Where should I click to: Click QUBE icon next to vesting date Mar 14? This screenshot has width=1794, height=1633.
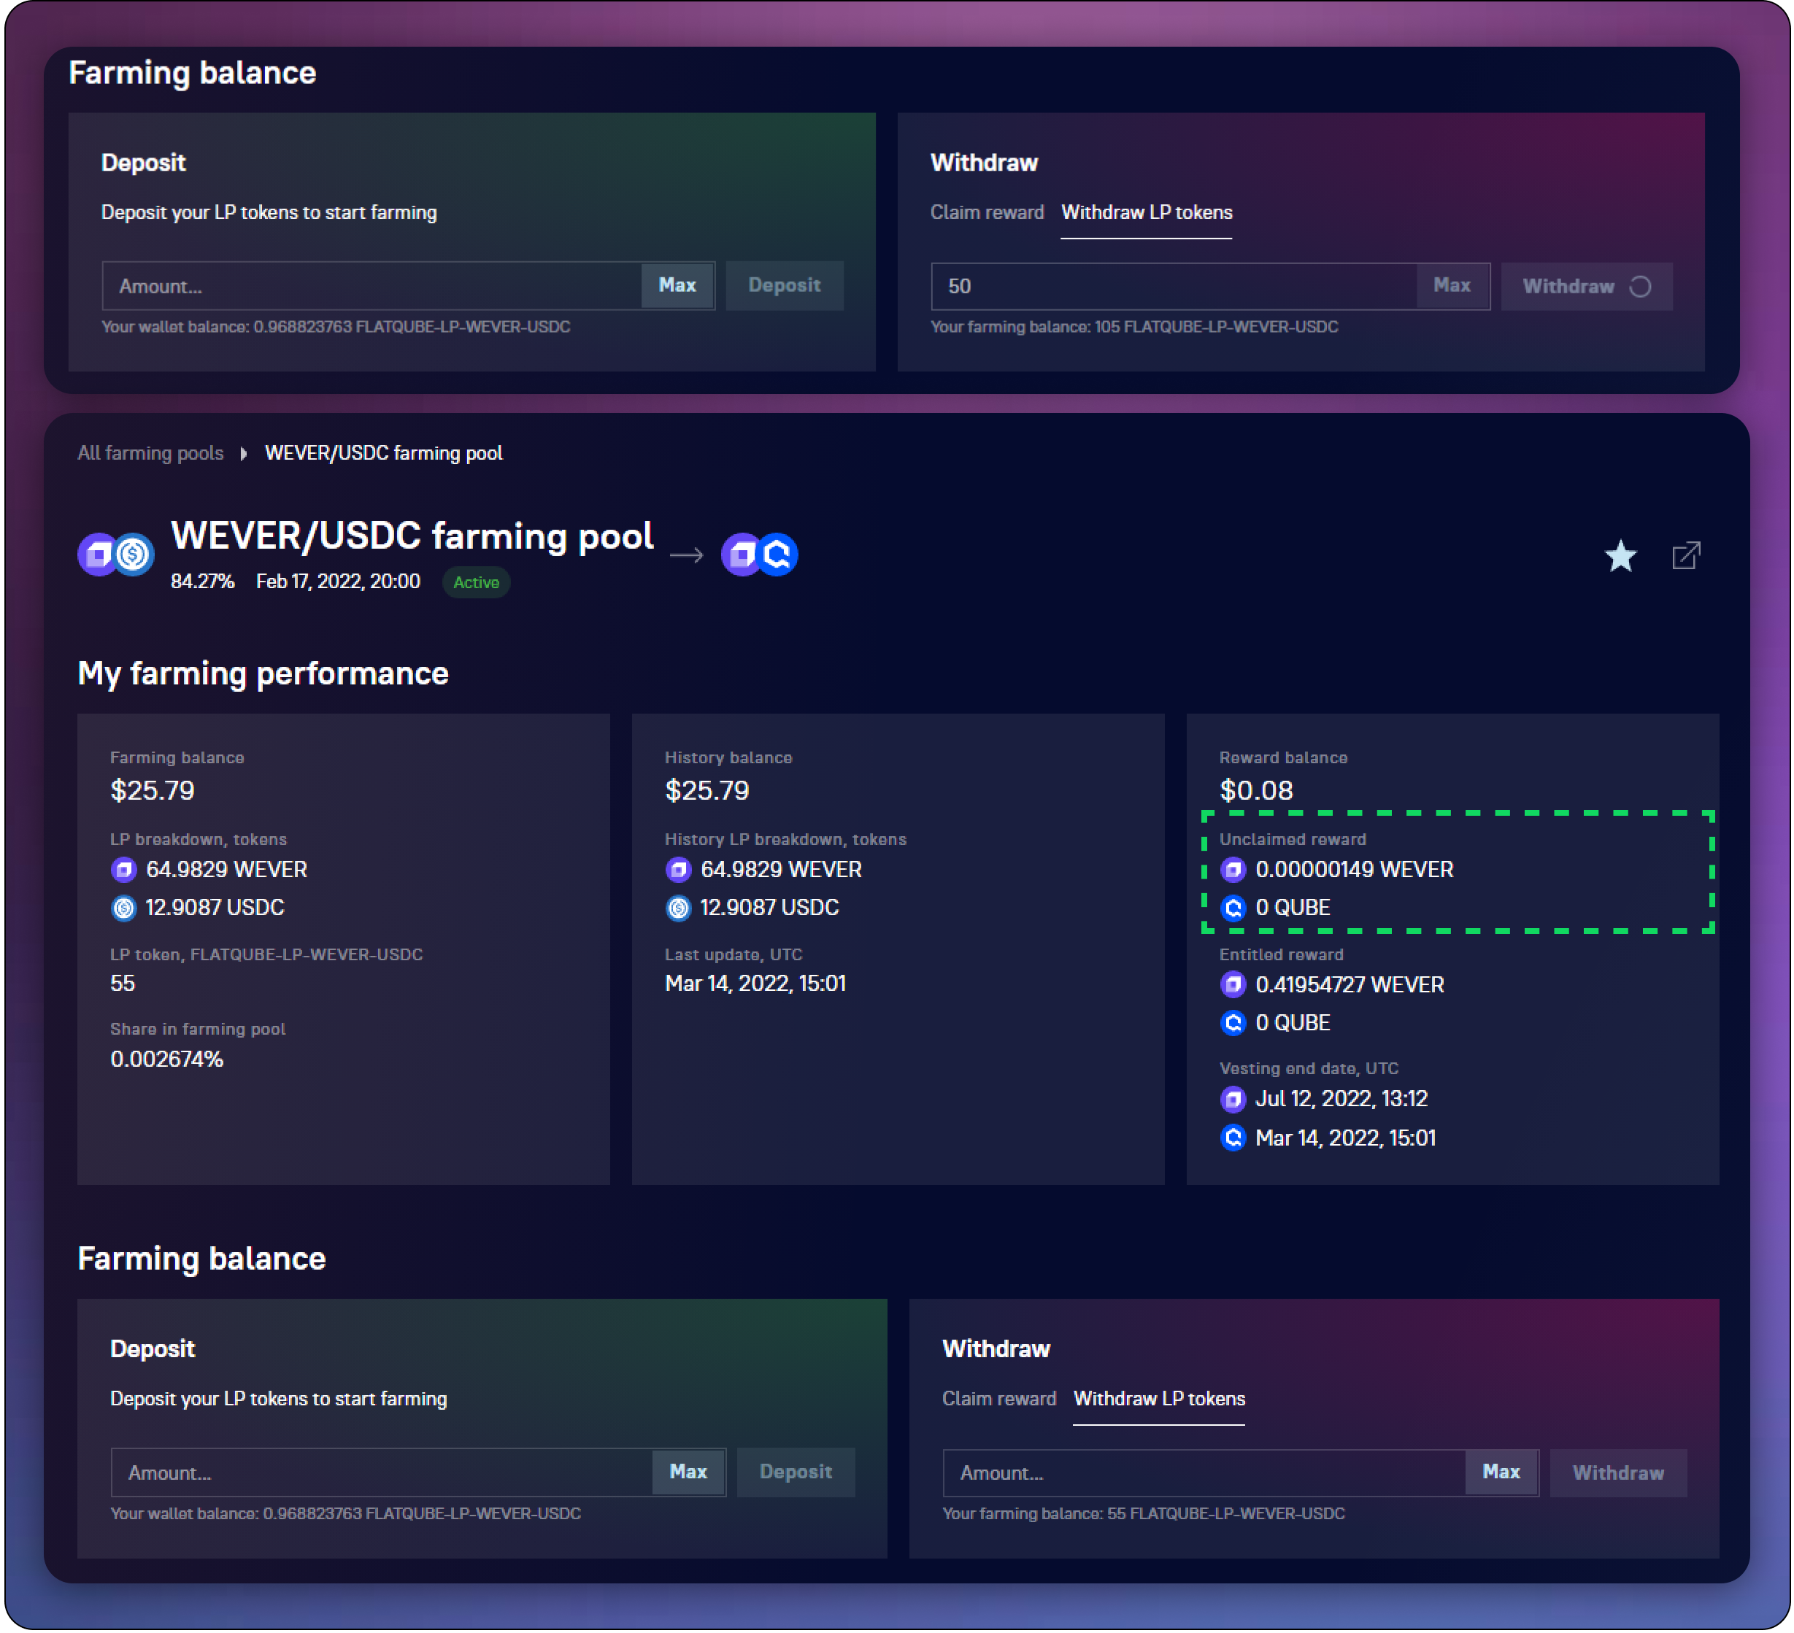1233,1138
